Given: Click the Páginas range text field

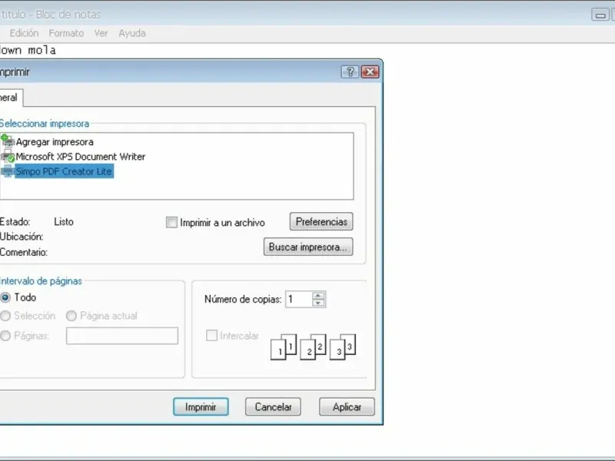Looking at the screenshot, I should (x=122, y=336).
